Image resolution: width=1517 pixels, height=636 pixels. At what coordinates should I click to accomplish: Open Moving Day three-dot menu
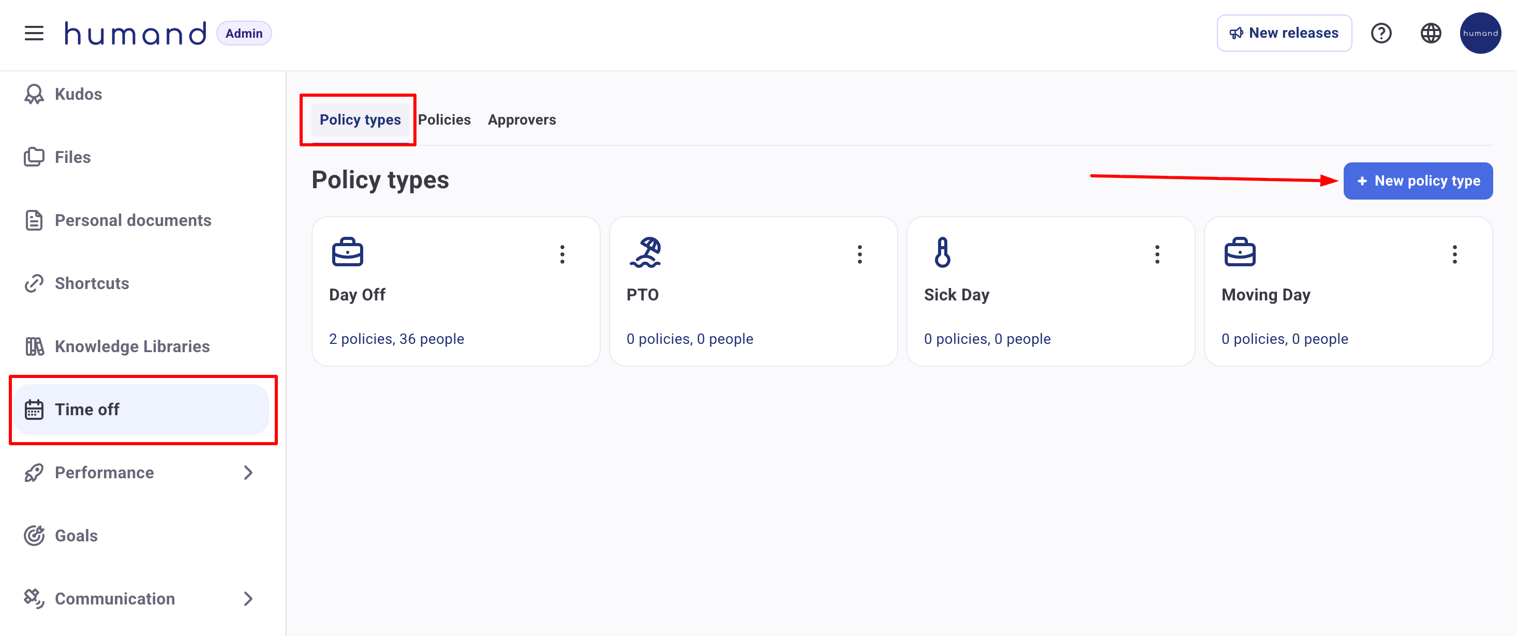[x=1454, y=254]
